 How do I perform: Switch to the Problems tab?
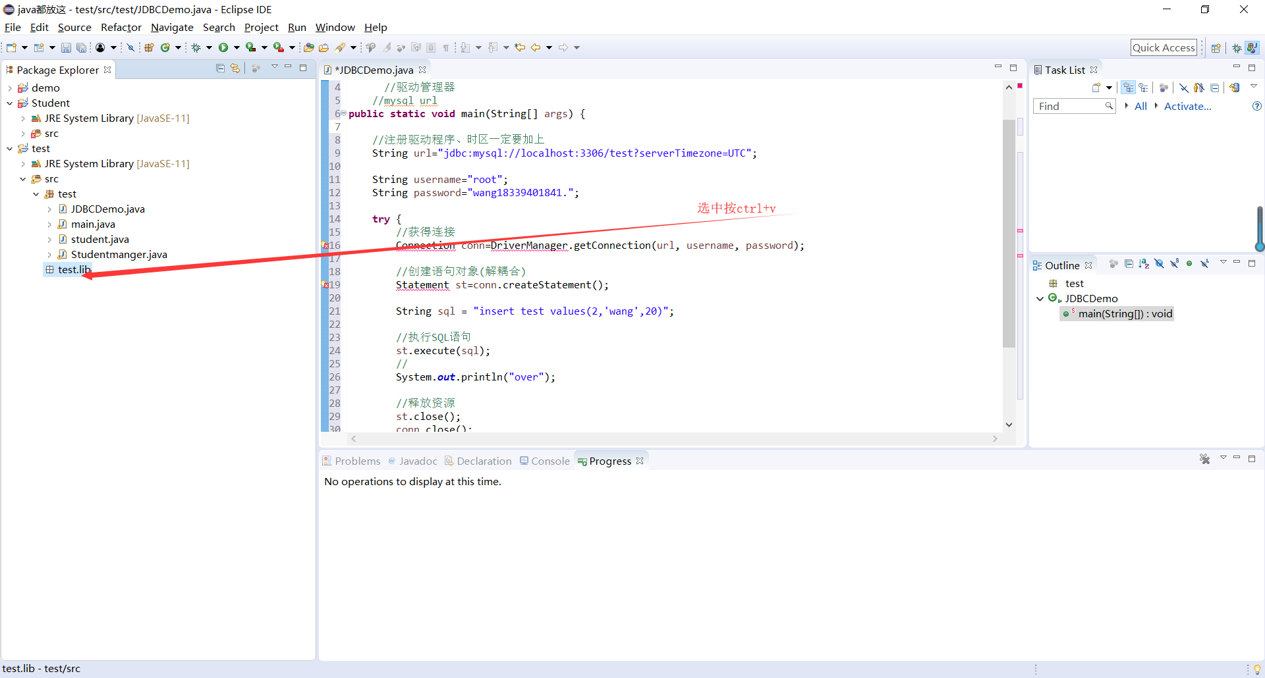pyautogui.click(x=351, y=461)
